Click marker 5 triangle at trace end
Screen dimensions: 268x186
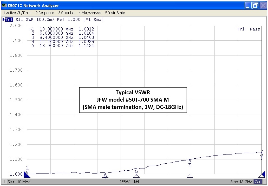coord(262,154)
